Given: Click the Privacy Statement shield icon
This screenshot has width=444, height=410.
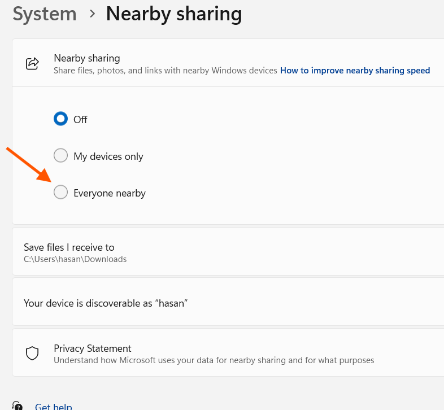Looking at the screenshot, I should click(x=33, y=354).
